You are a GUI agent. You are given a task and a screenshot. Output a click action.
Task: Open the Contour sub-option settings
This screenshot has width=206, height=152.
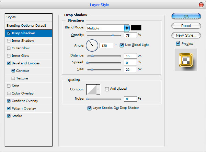coord(23,71)
